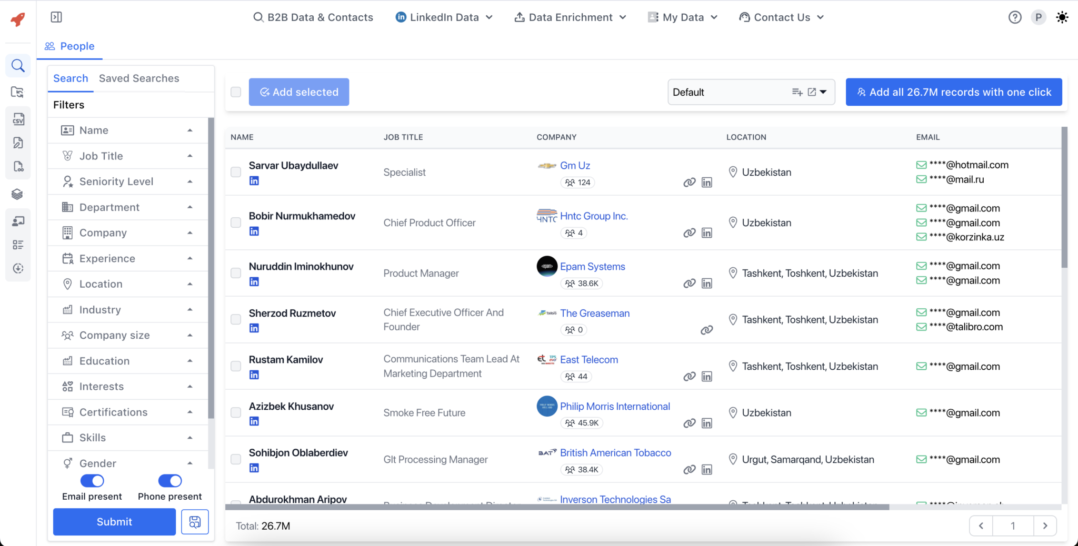Toggle off the Email present switch

[92, 480]
